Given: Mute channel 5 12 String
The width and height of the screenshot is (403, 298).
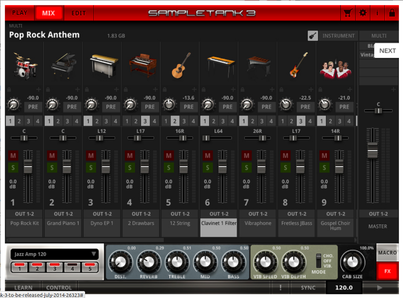Looking at the screenshot, I should tap(169, 156).
